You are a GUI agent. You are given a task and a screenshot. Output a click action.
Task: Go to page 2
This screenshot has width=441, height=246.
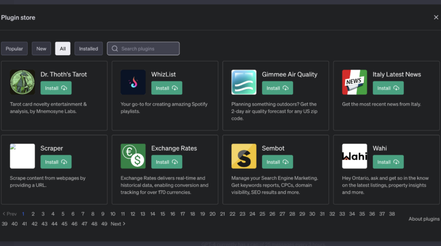point(33,214)
